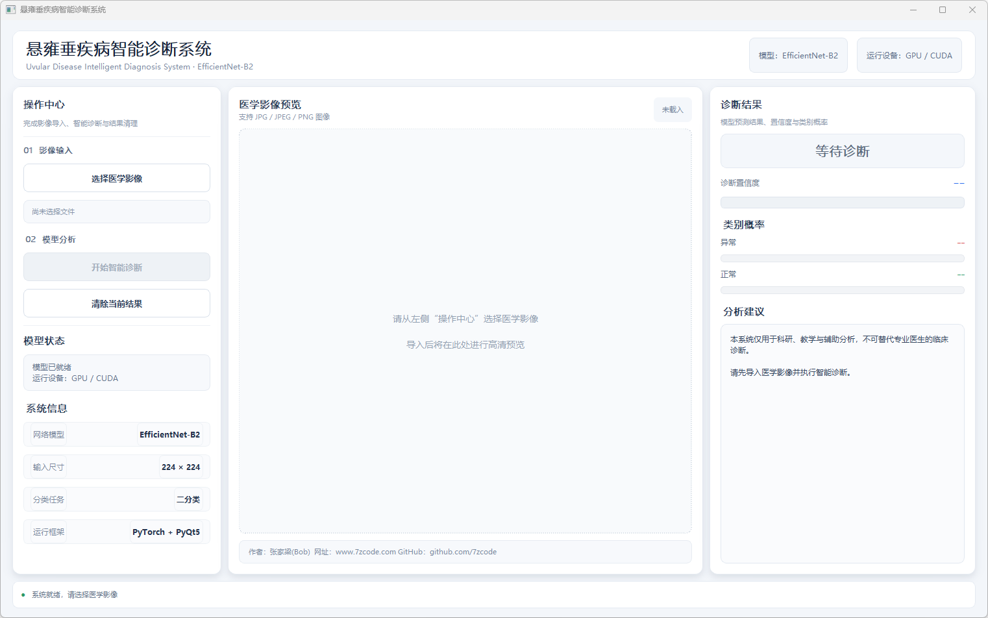
Task: Click the 诊断置信度 label
Action: 740,183
